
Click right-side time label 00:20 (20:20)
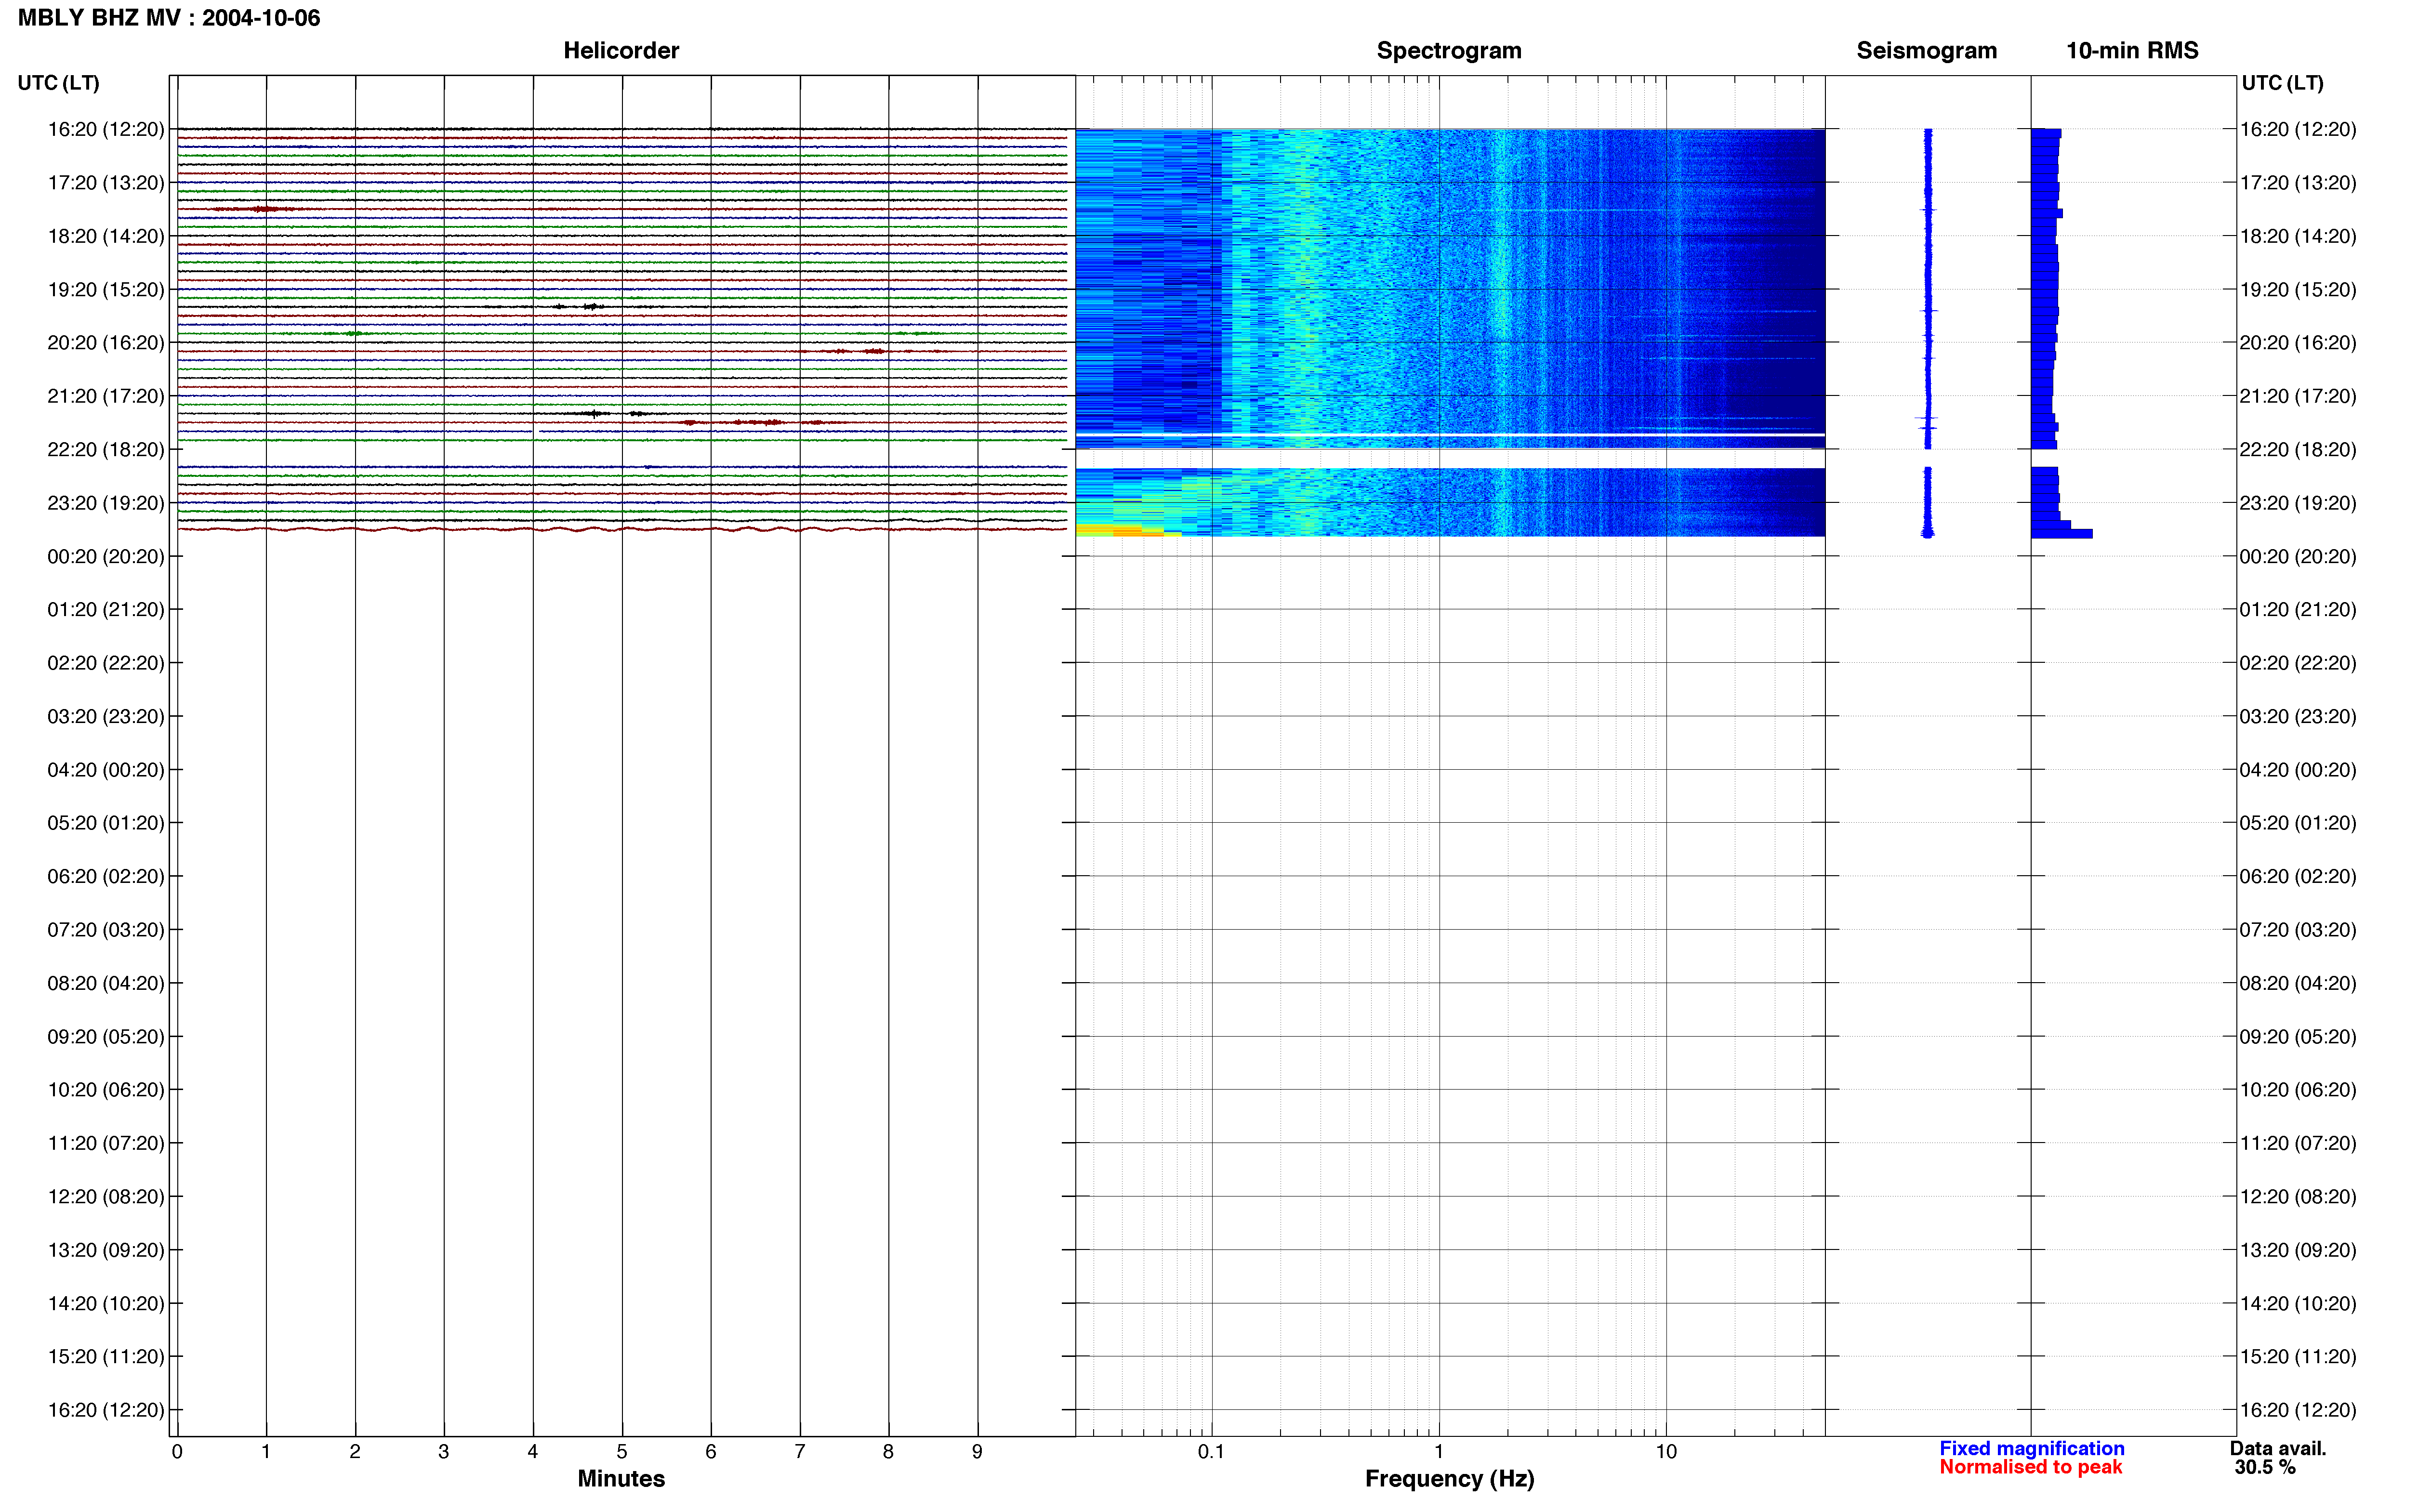pos(2298,556)
